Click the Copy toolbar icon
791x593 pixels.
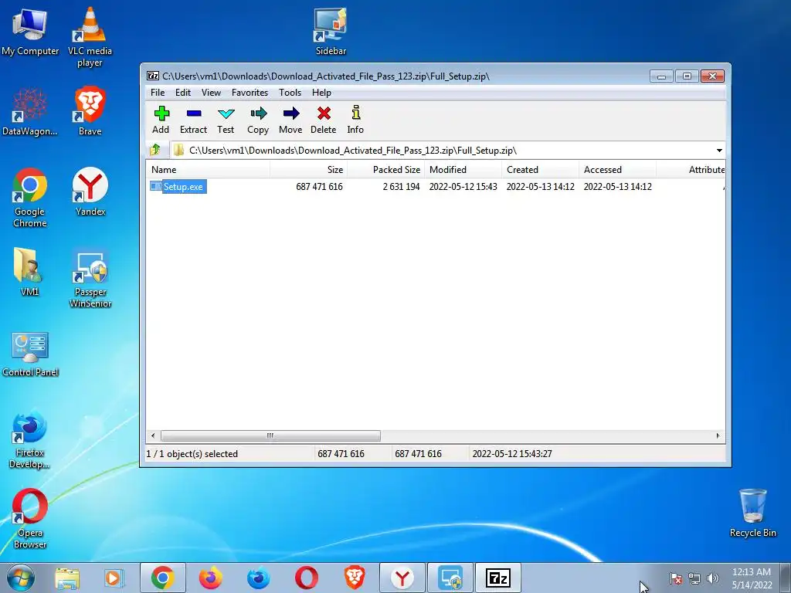[258, 120]
